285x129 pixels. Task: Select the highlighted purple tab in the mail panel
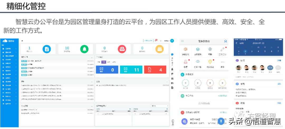(104, 62)
